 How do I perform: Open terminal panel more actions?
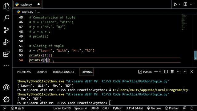pos(179,72)
